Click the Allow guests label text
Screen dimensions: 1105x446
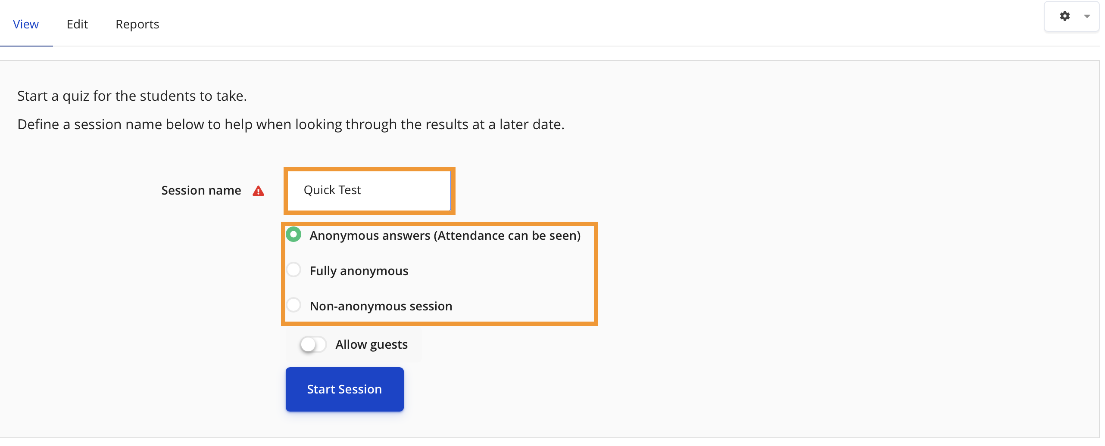pos(371,344)
